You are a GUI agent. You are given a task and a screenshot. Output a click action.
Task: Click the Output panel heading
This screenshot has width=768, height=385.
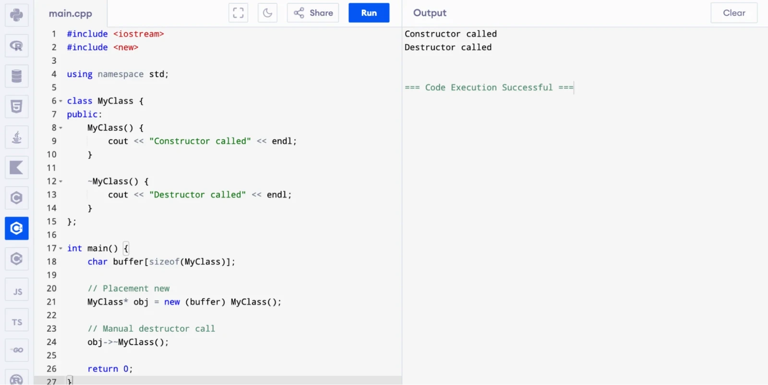430,13
